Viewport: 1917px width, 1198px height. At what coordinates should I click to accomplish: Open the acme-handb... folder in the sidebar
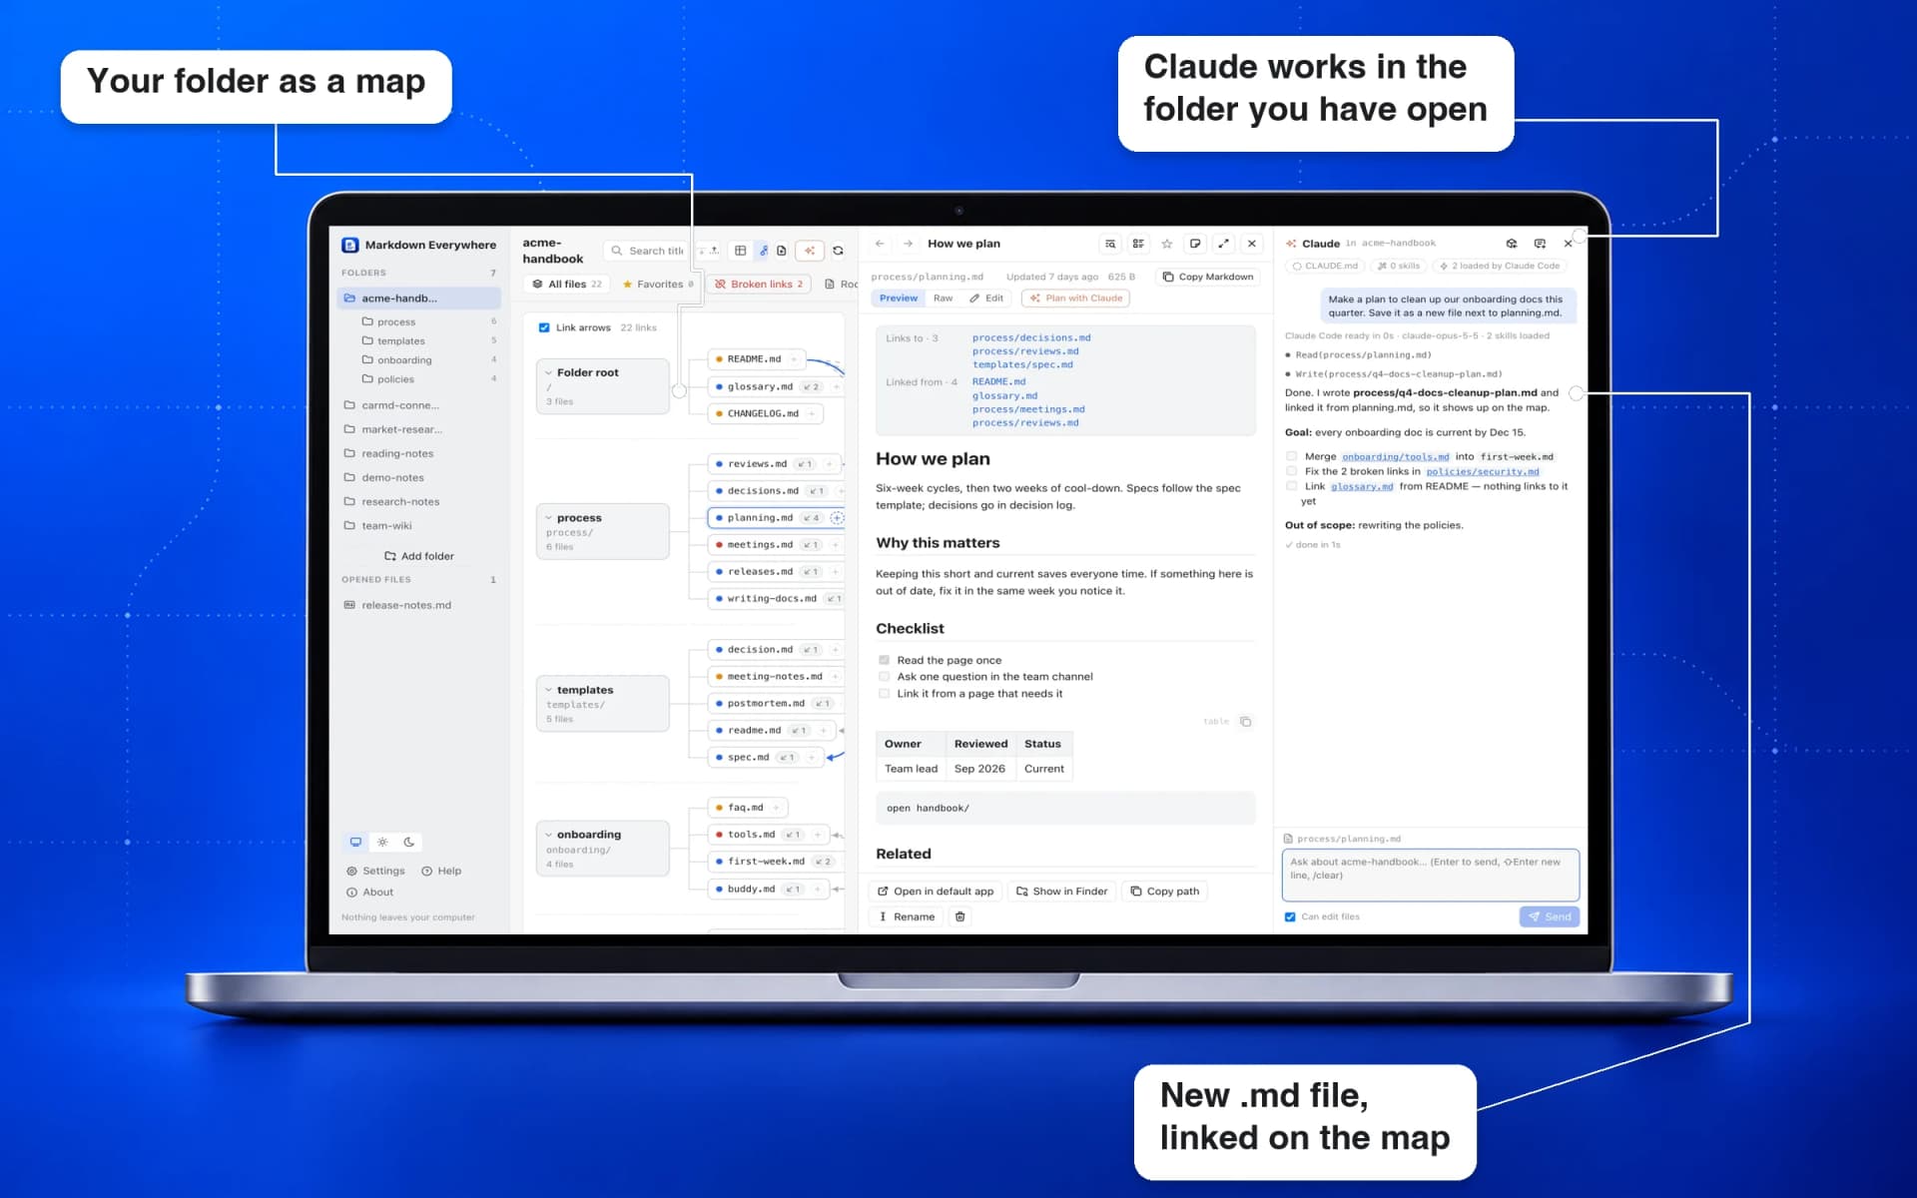pyautogui.click(x=419, y=299)
